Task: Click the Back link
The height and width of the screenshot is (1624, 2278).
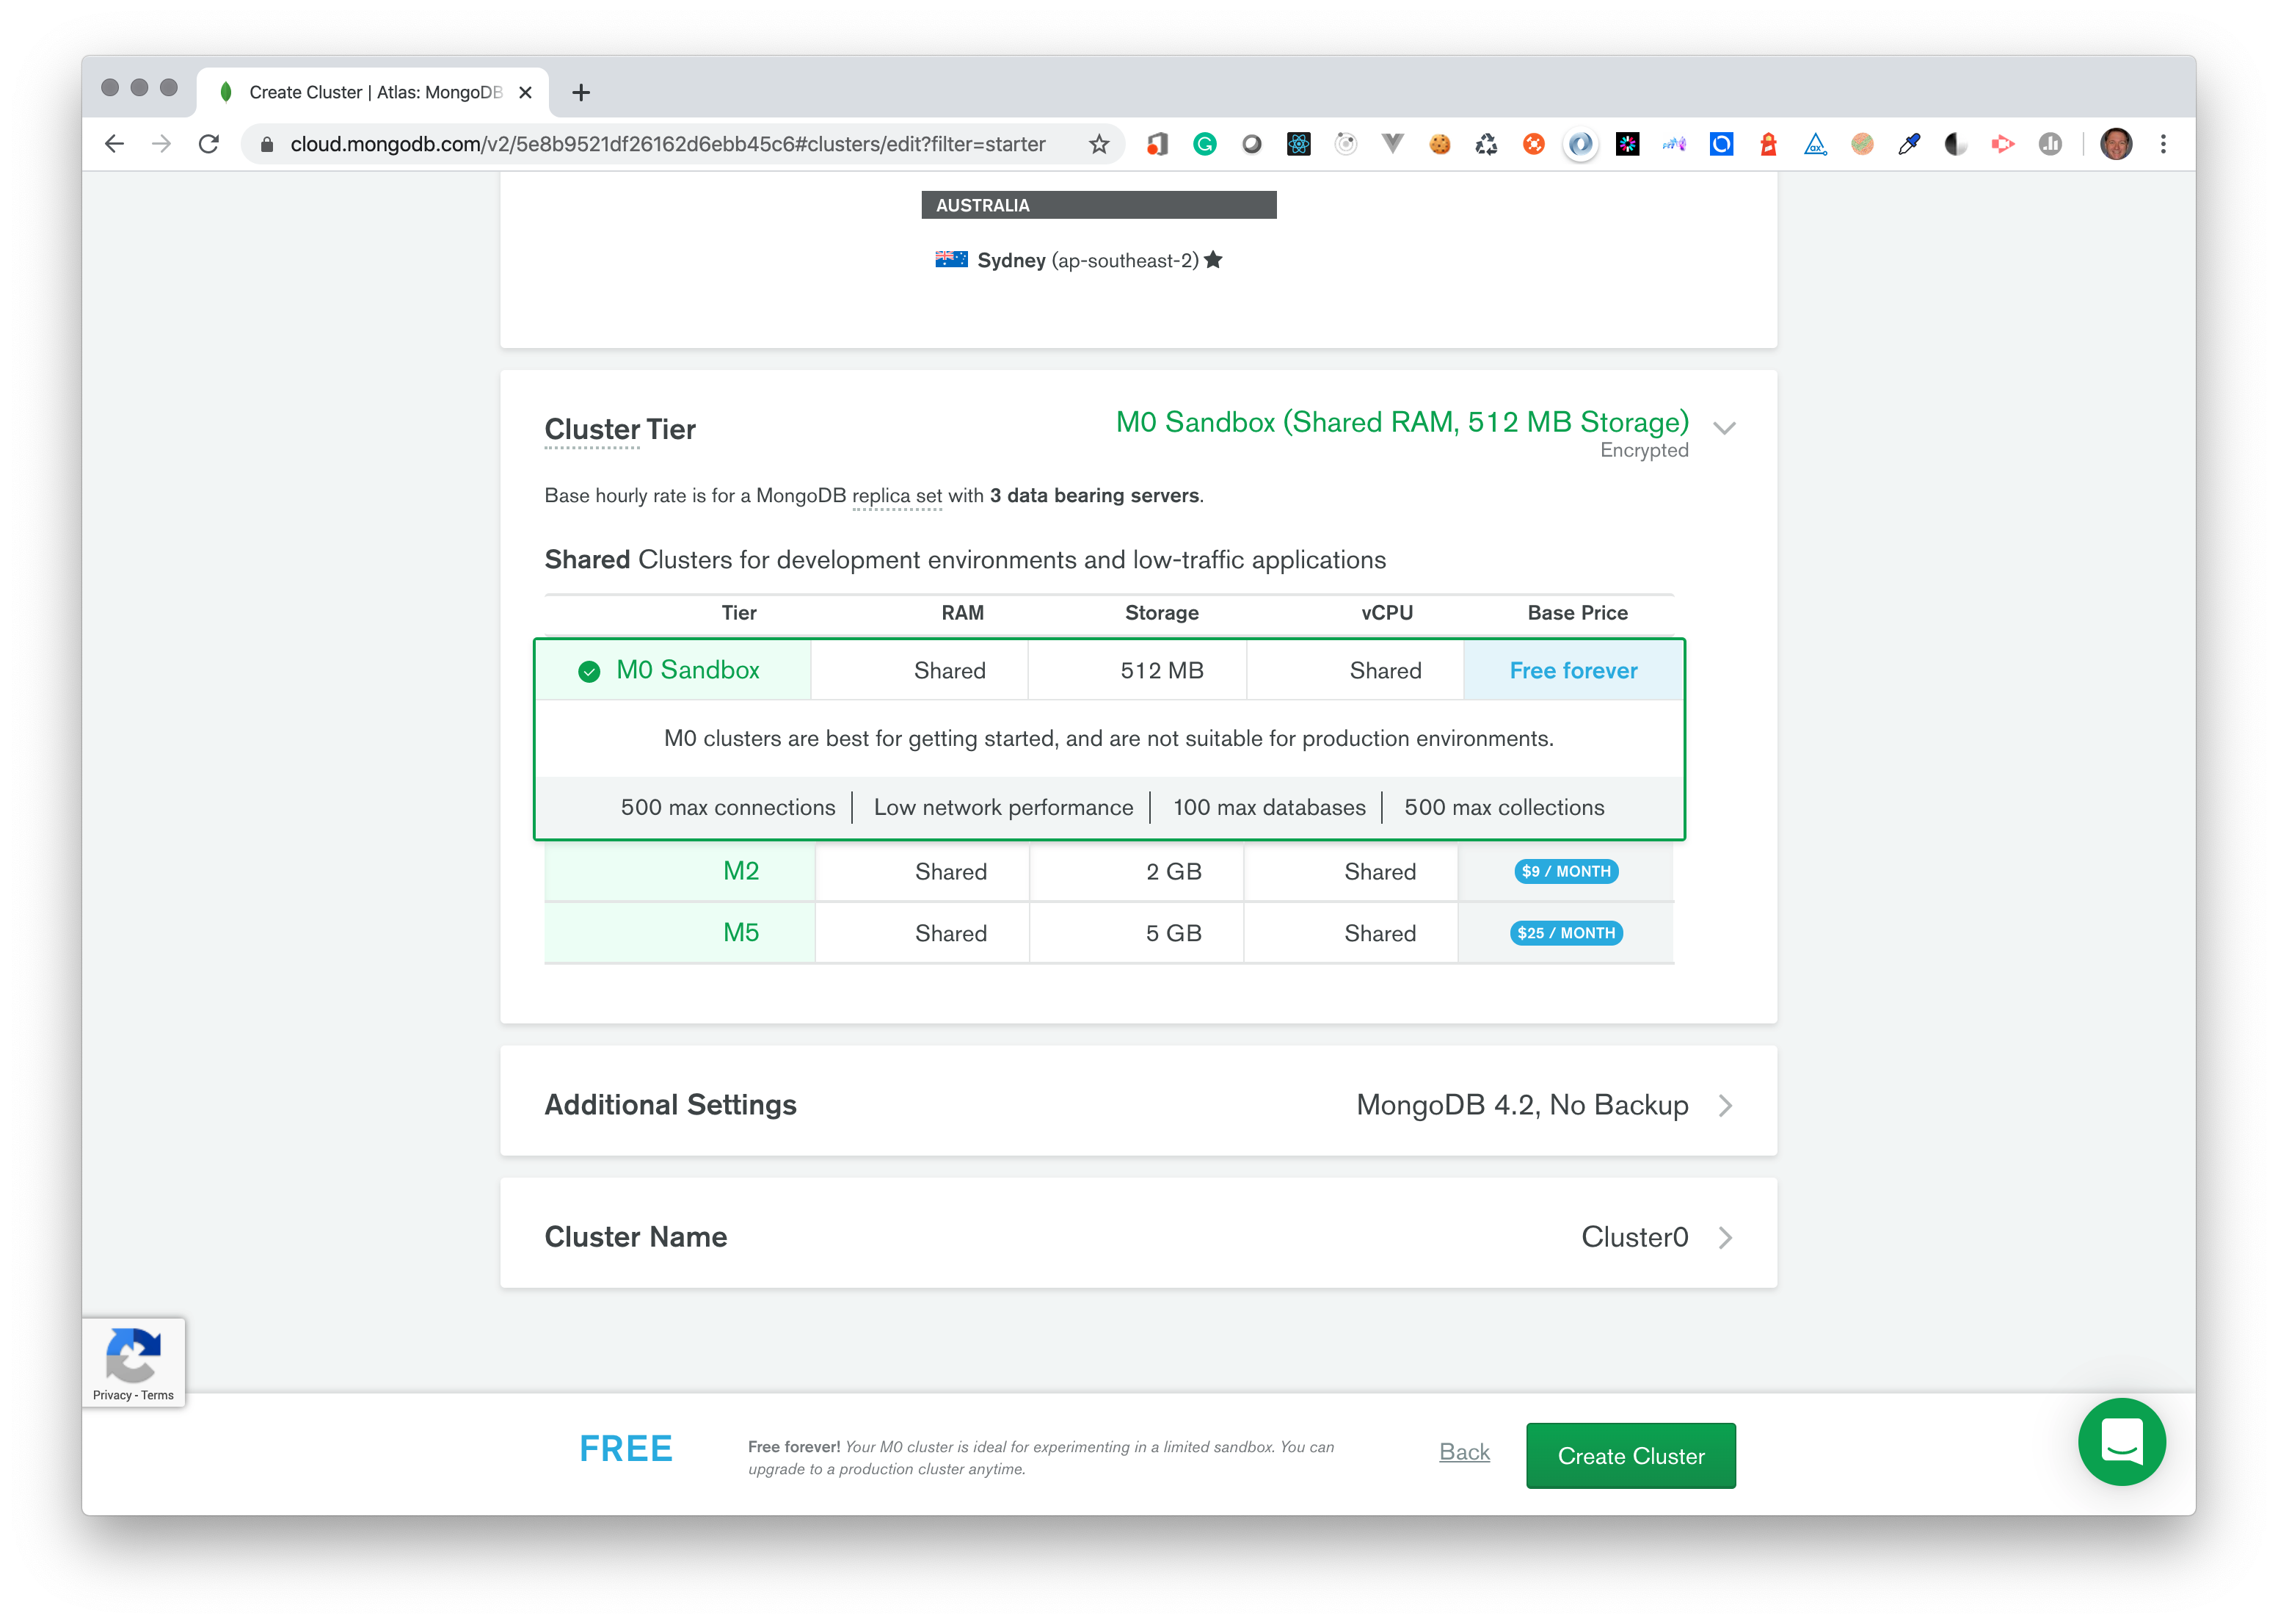Action: (1464, 1451)
